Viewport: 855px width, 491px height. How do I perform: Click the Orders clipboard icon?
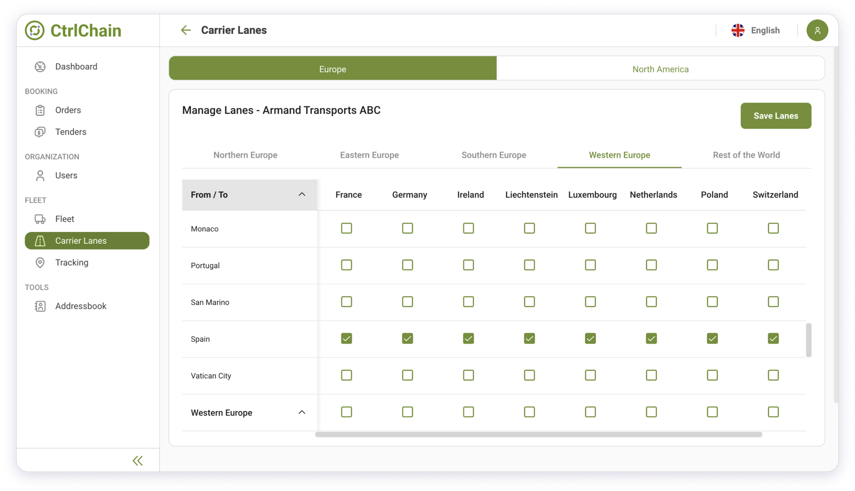coord(40,110)
